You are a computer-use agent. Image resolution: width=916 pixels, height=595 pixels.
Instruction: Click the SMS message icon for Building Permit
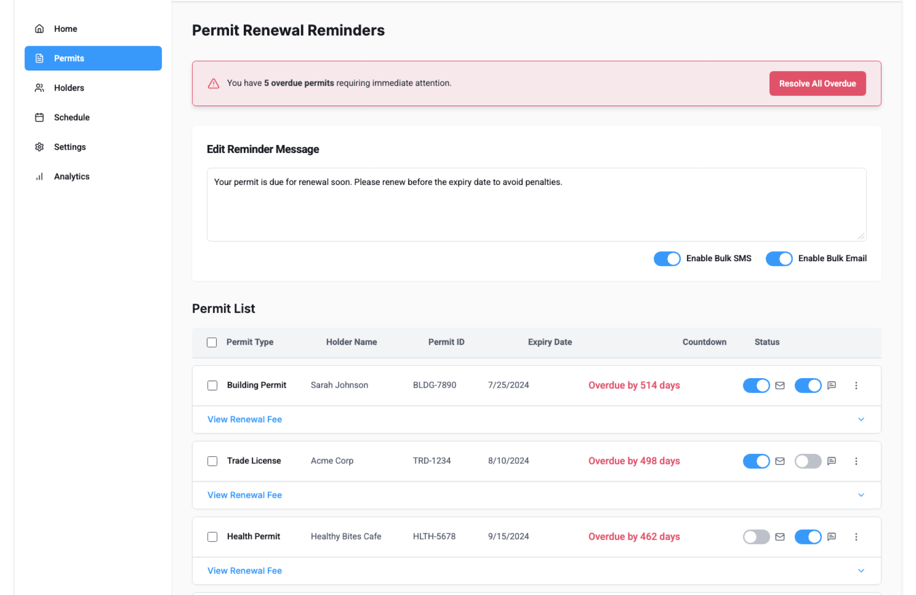832,385
